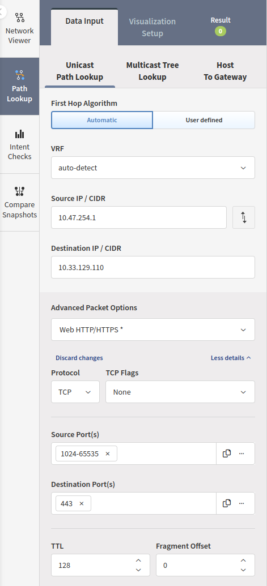
Task: Click the Discard changes link
Action: (79, 358)
